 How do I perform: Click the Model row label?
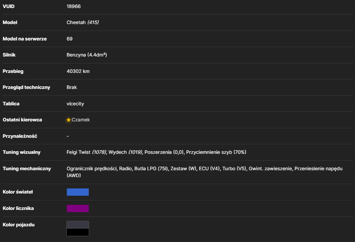point(10,22)
